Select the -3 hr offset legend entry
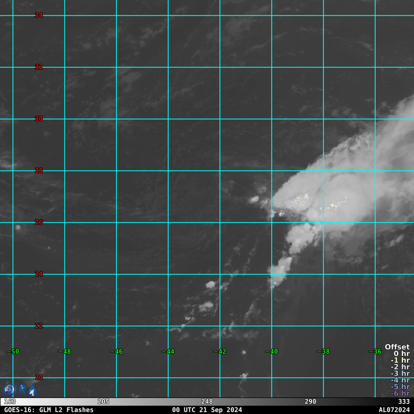Screen dimensions: 414x414 (x=400, y=374)
